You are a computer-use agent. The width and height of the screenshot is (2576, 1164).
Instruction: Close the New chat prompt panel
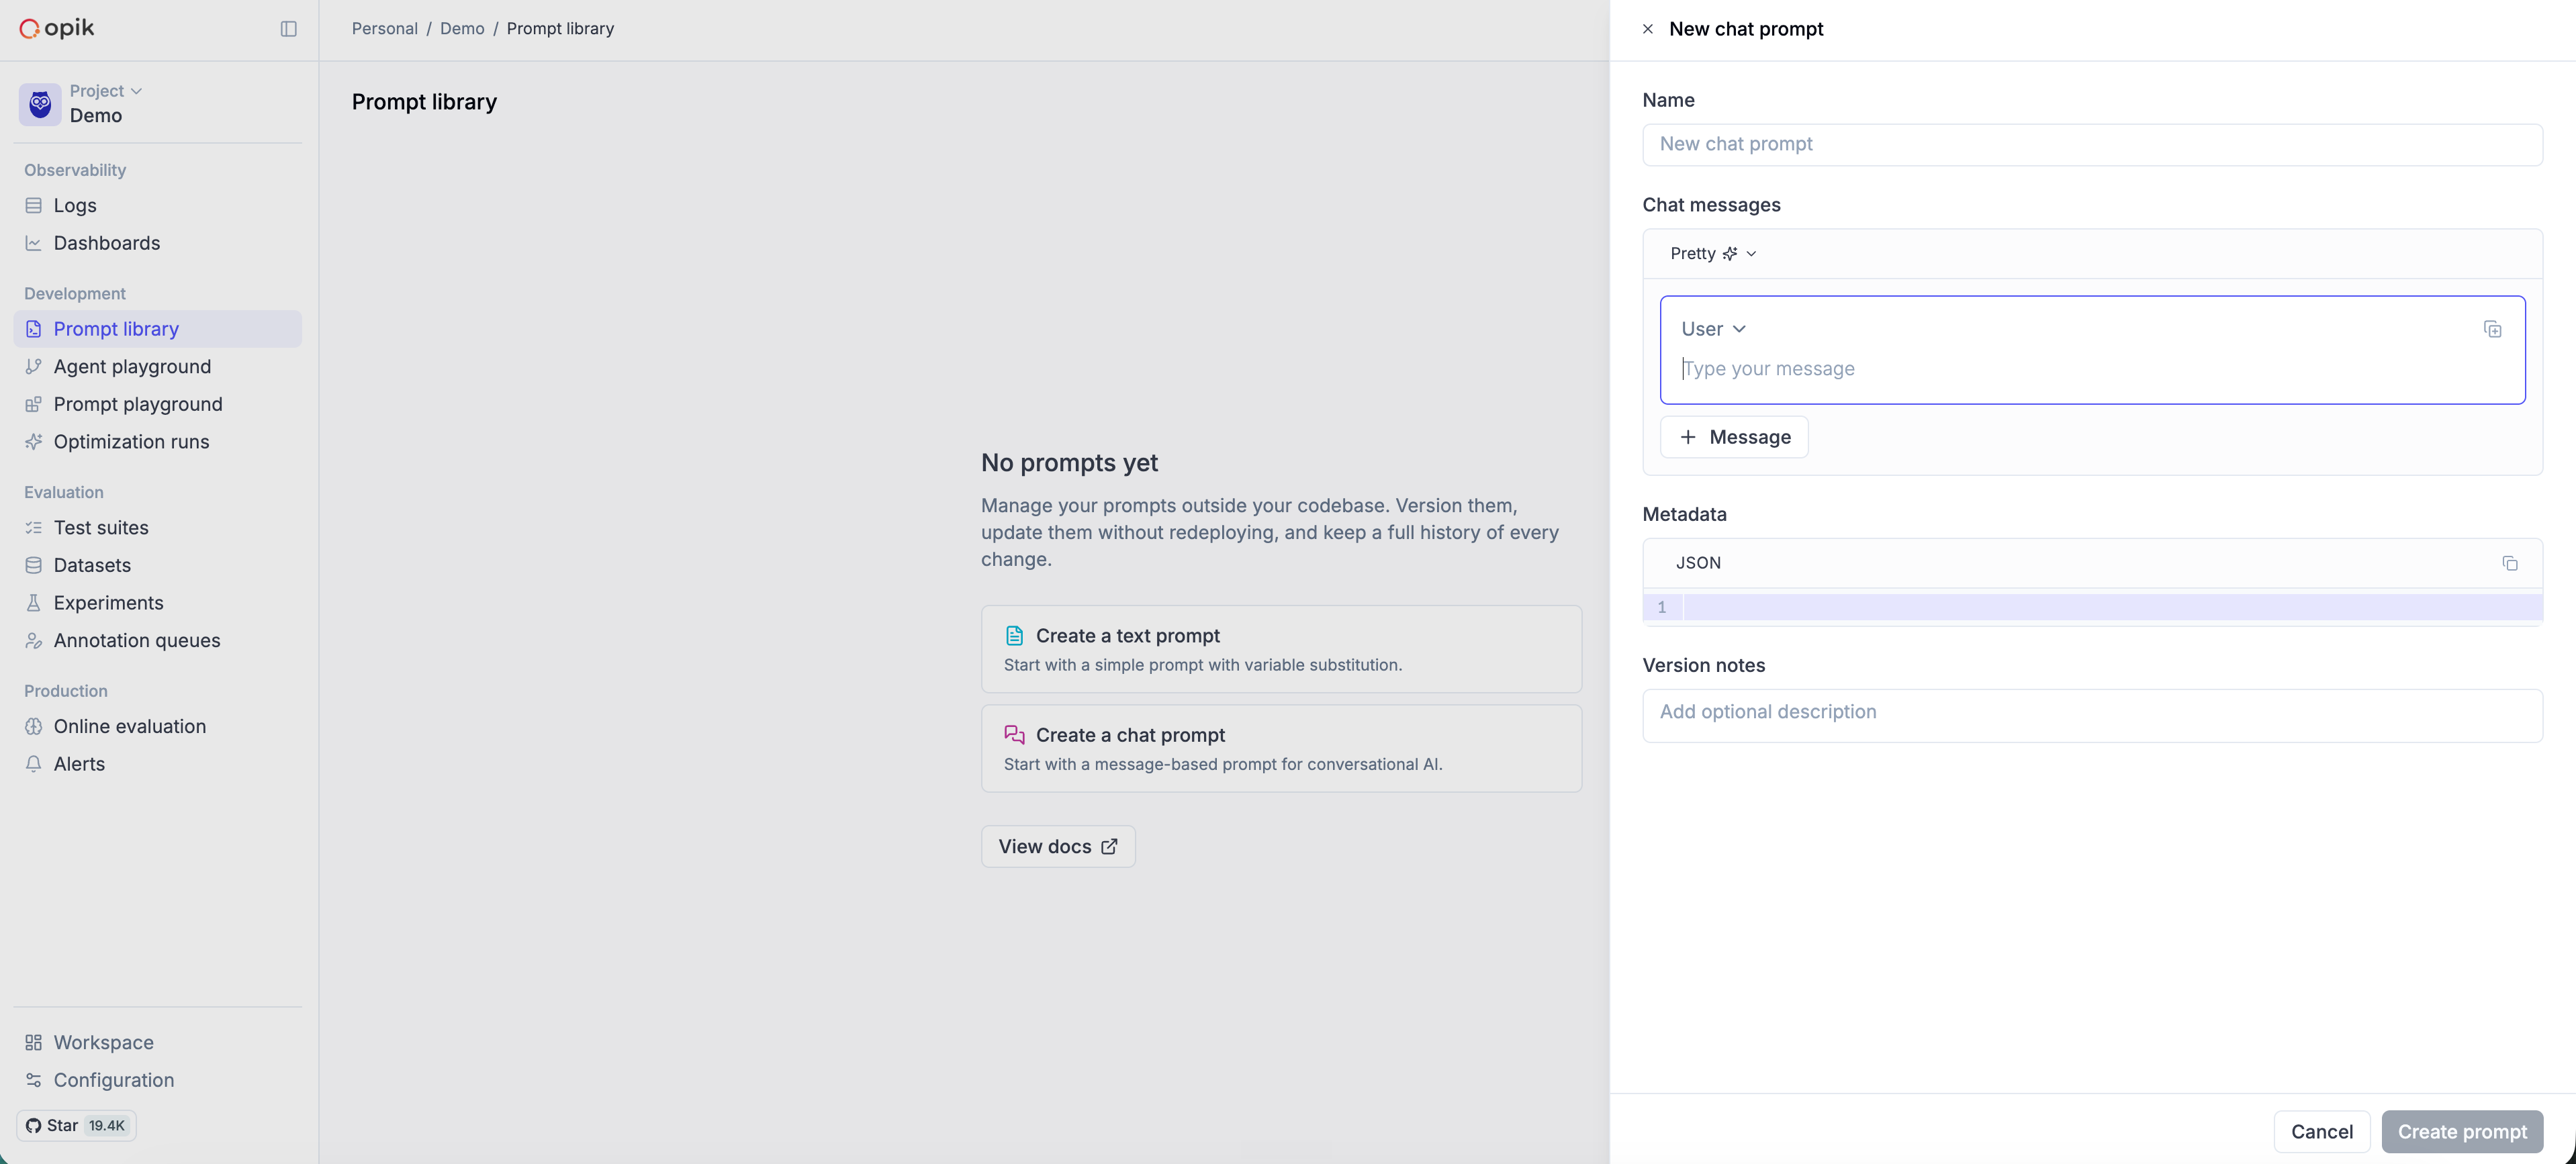click(1647, 29)
